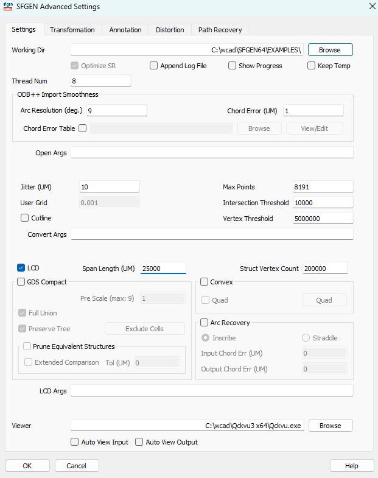Click the Viewer path field
The width and height of the screenshot is (378, 478).
pos(187,425)
